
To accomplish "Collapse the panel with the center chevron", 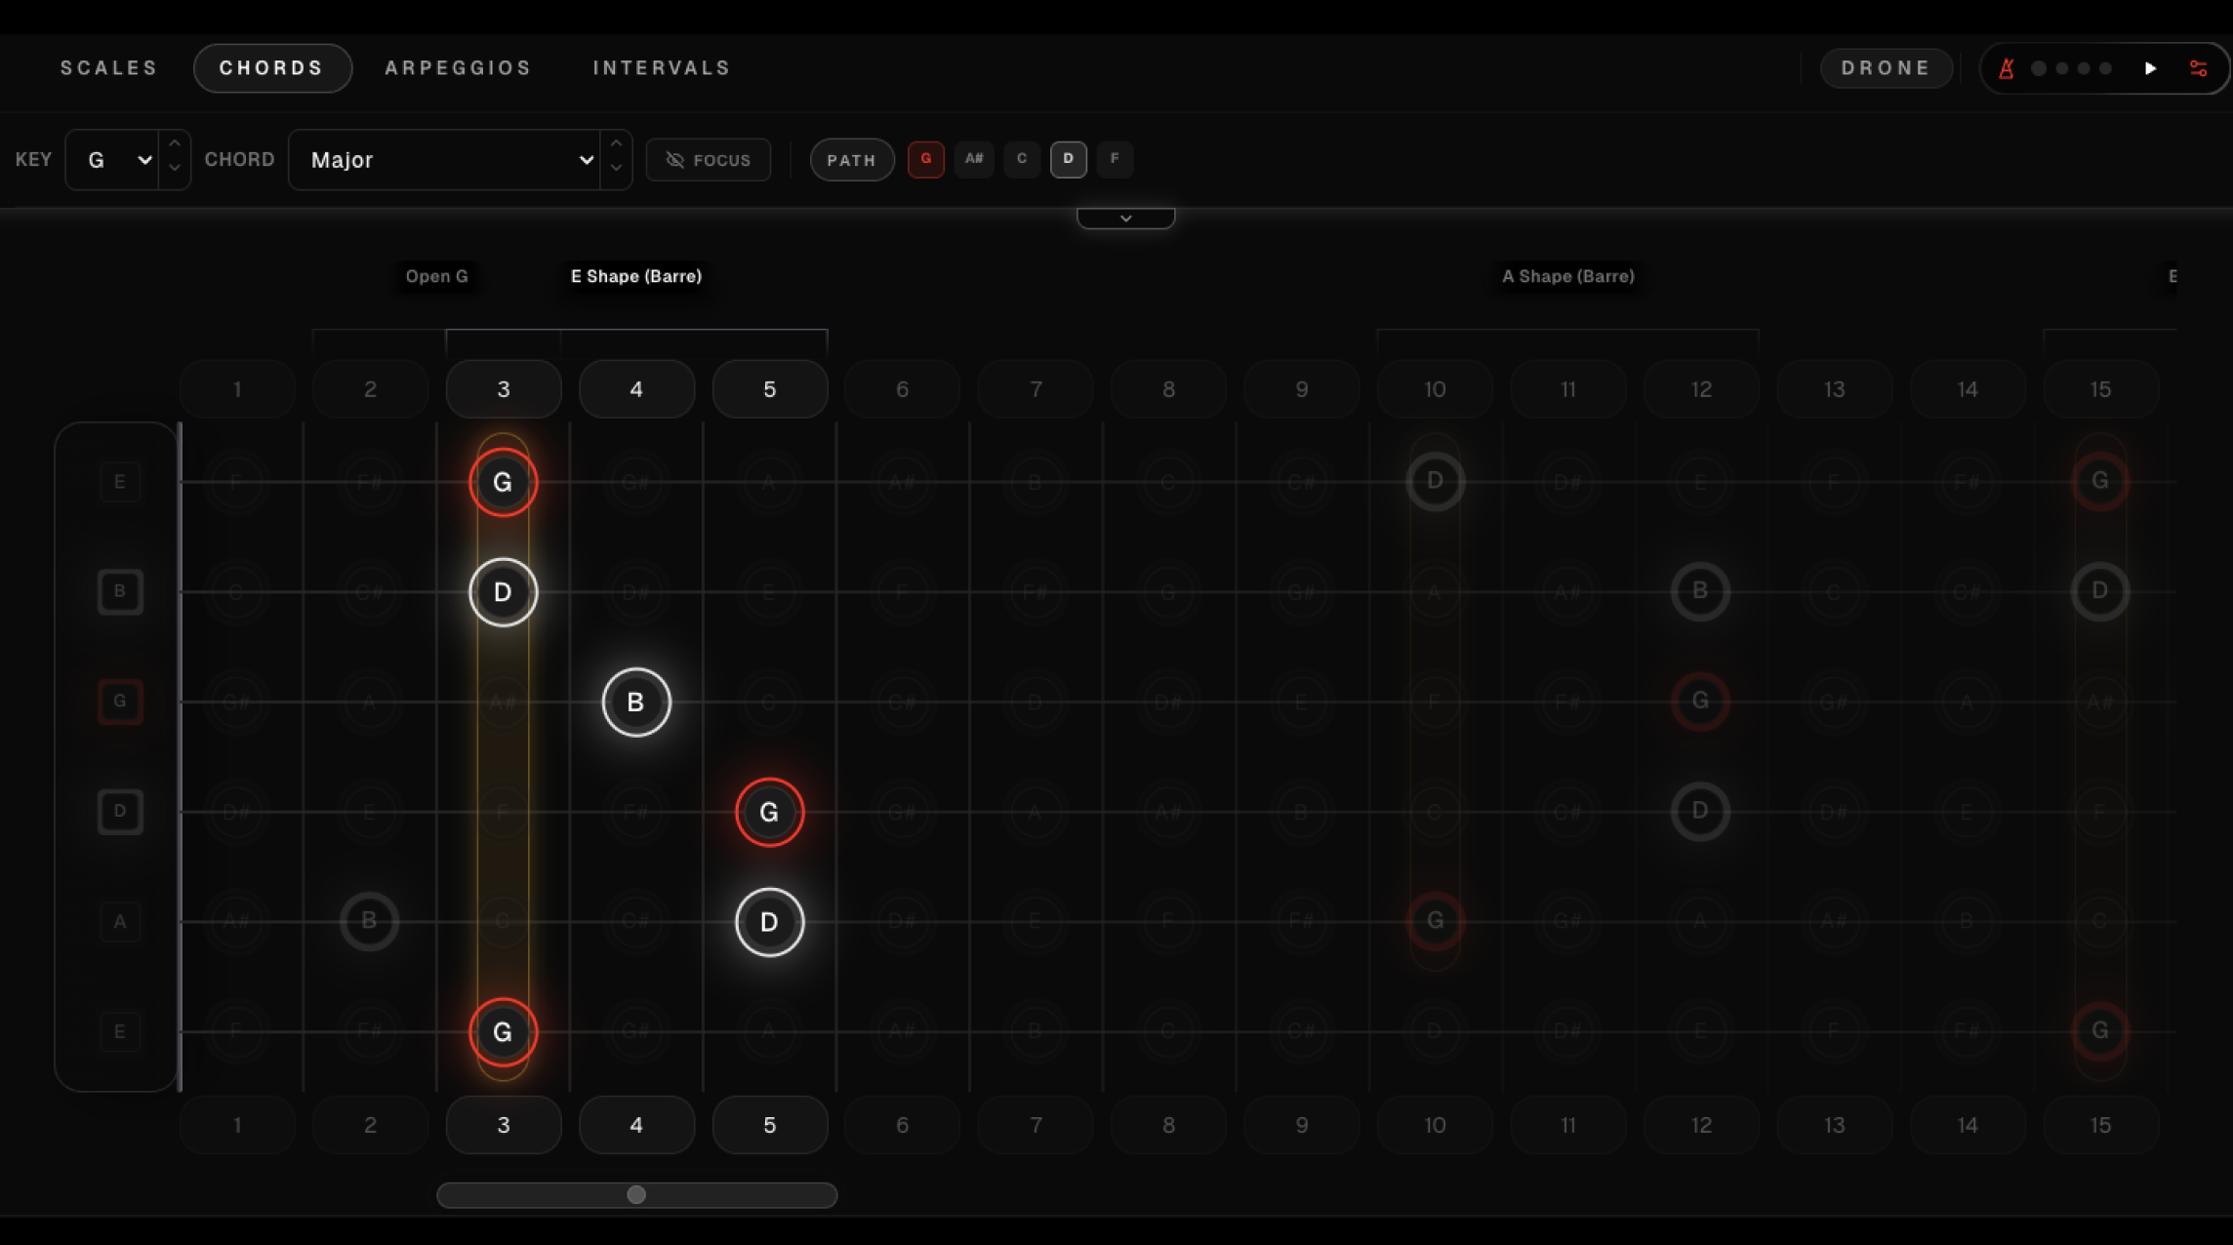I will 1125,217.
